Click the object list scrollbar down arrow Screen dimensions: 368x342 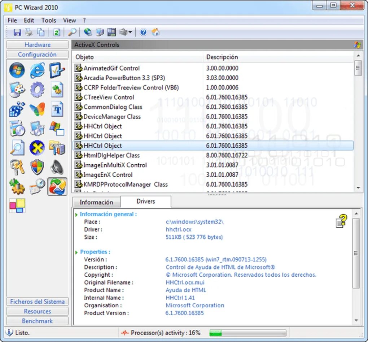[358, 188]
